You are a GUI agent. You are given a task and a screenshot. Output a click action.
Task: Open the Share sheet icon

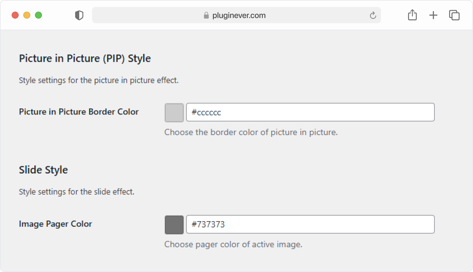click(x=412, y=15)
